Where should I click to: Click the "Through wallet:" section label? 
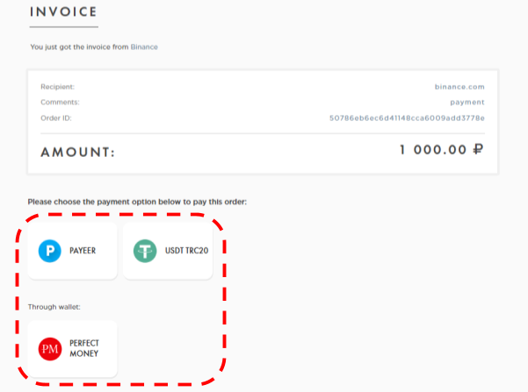(x=53, y=306)
